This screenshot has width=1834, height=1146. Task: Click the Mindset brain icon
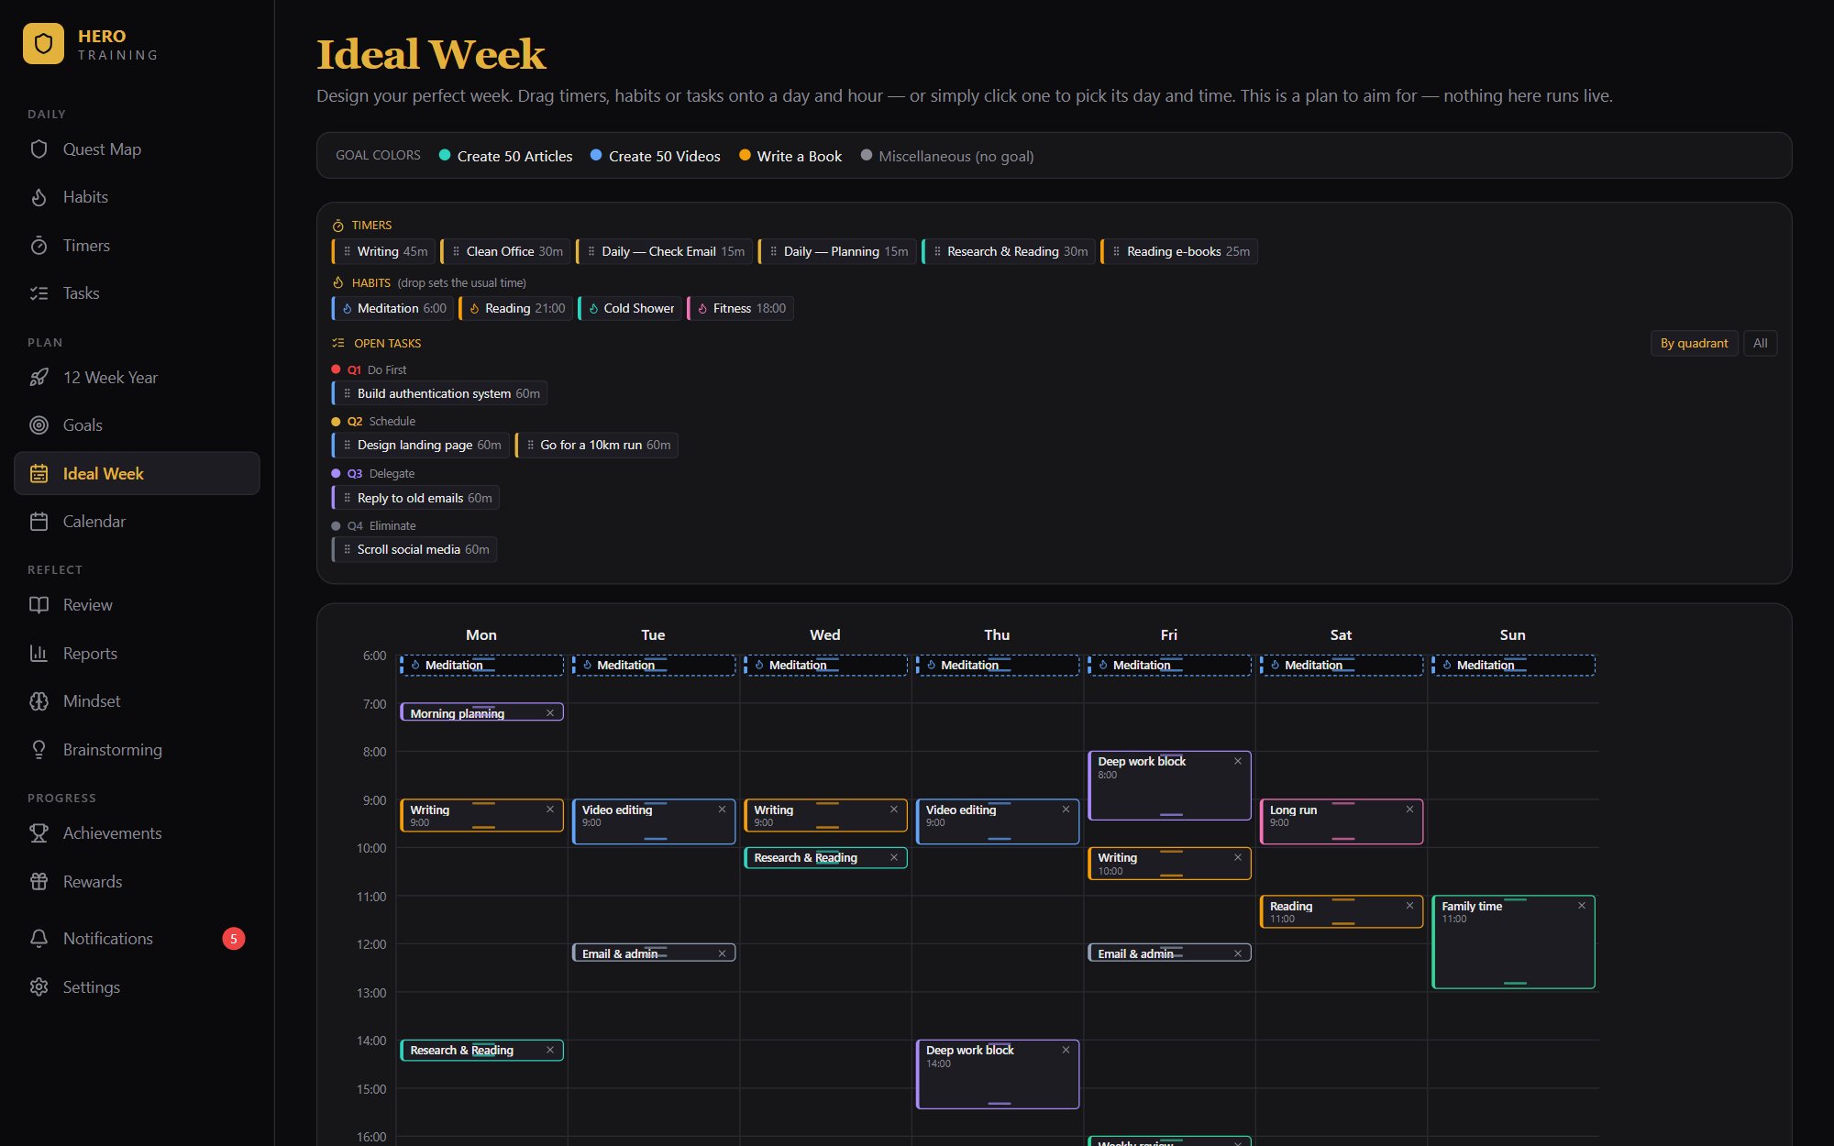[x=39, y=701]
